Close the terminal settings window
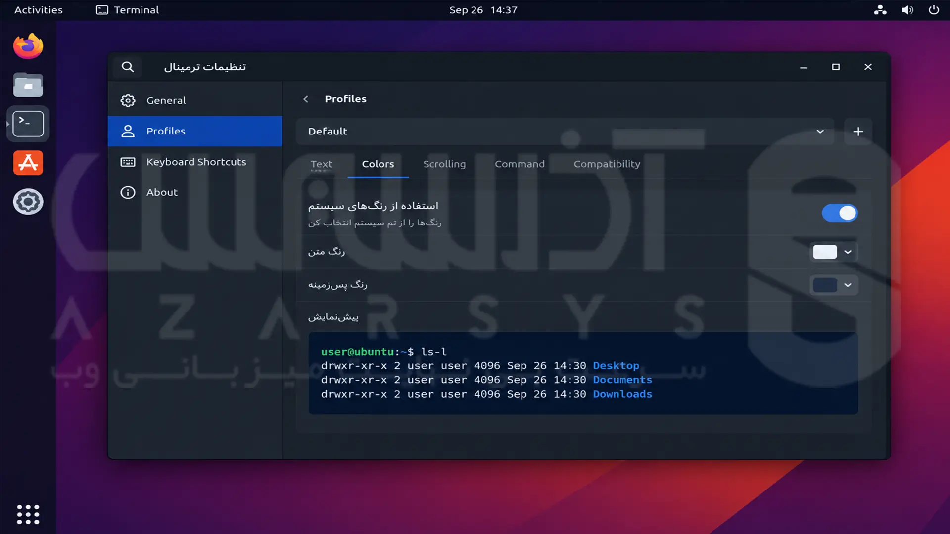The image size is (950, 534). tap(868, 67)
